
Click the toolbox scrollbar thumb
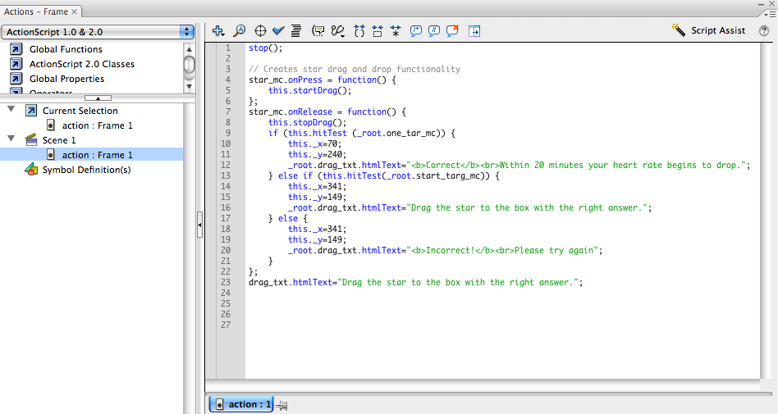[189, 65]
